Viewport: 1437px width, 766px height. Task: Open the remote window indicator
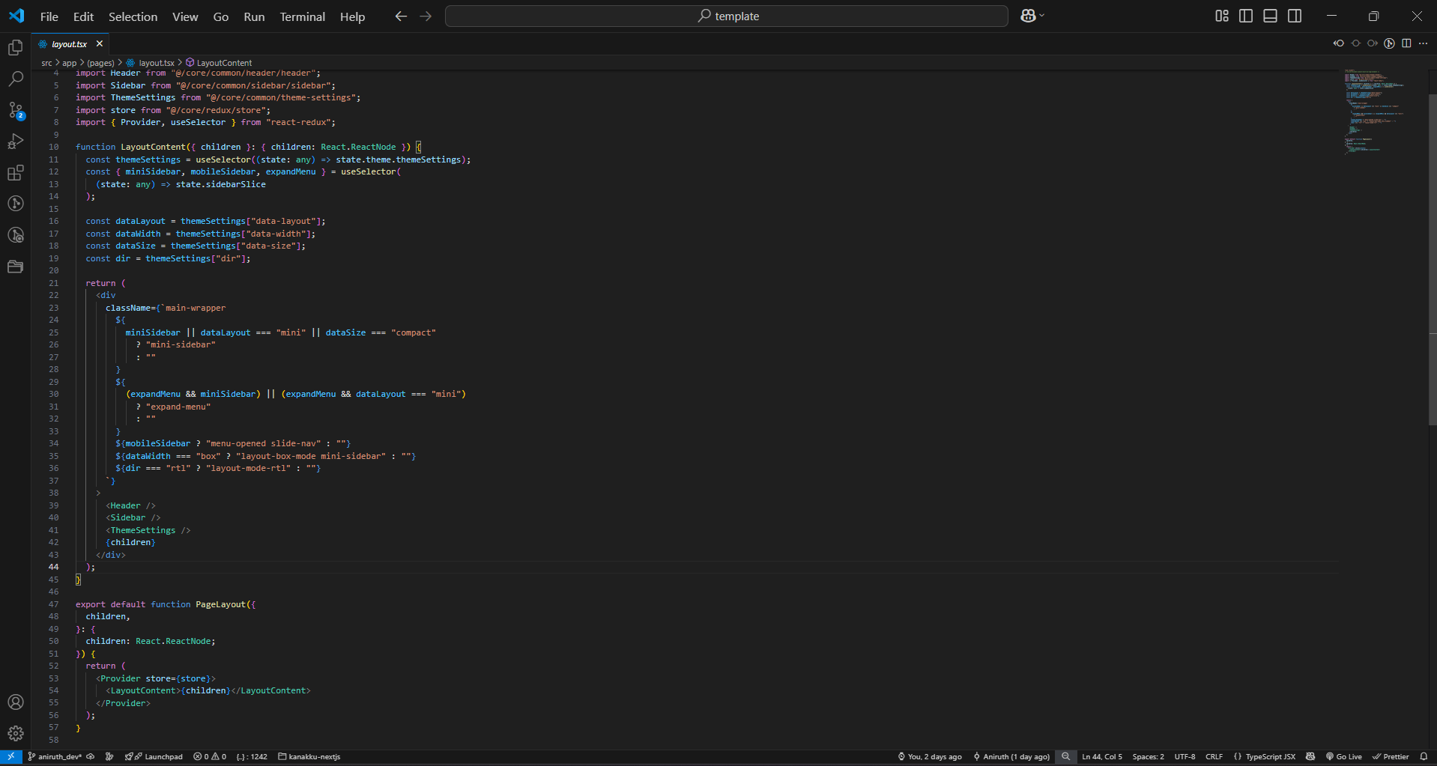(11, 756)
